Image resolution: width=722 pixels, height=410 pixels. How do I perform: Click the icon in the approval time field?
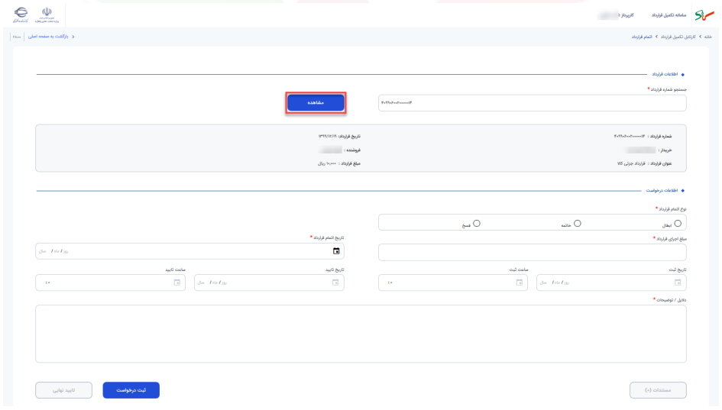(x=176, y=282)
